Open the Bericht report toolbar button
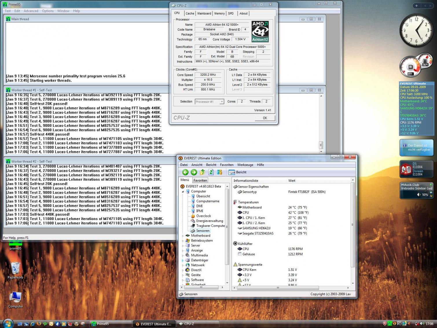 (x=238, y=172)
